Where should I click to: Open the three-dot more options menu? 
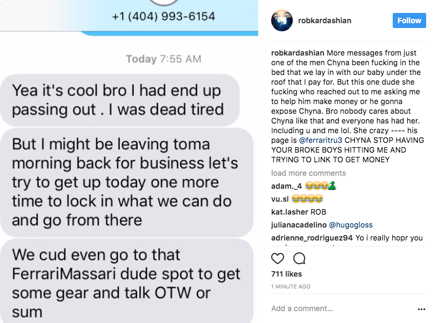pyautogui.click(x=421, y=309)
